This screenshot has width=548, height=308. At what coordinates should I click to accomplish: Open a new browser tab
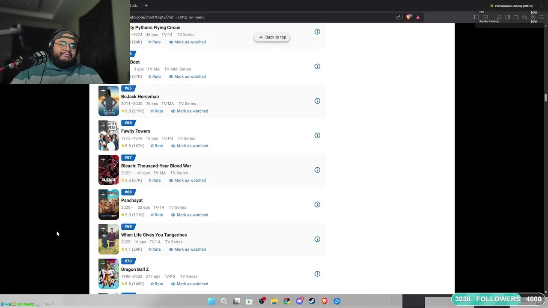tap(146, 6)
